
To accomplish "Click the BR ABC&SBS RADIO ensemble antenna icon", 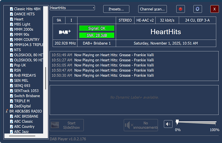I will point(7,111).
